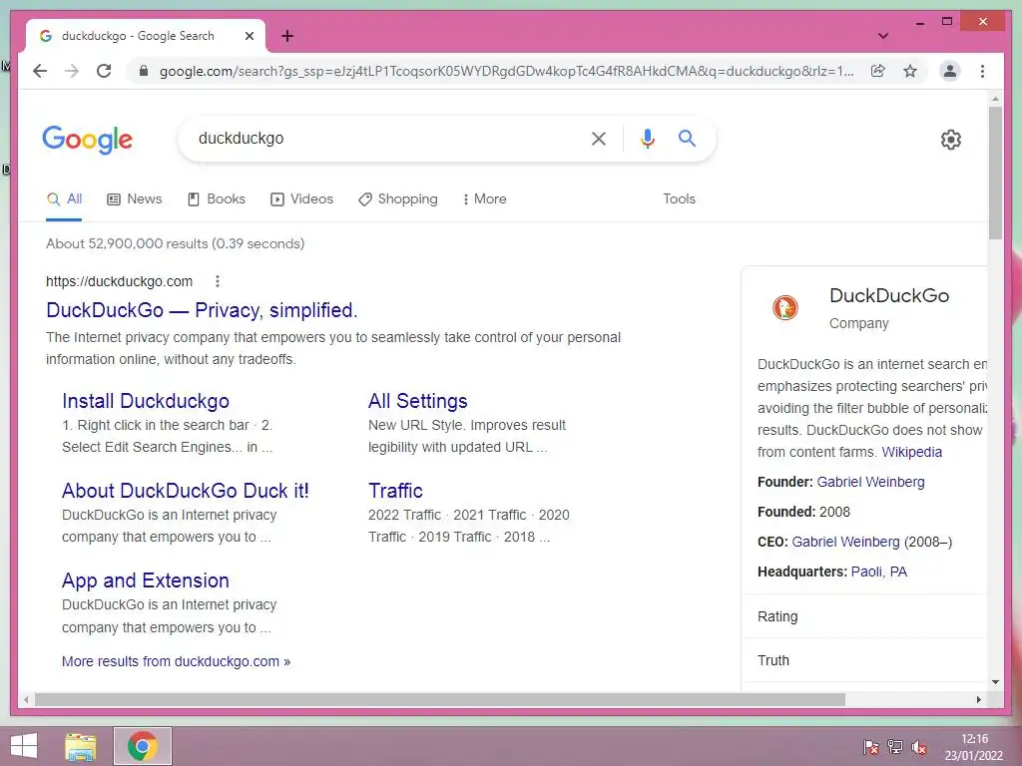Click the Paoli, PA headquarters link

click(x=878, y=572)
